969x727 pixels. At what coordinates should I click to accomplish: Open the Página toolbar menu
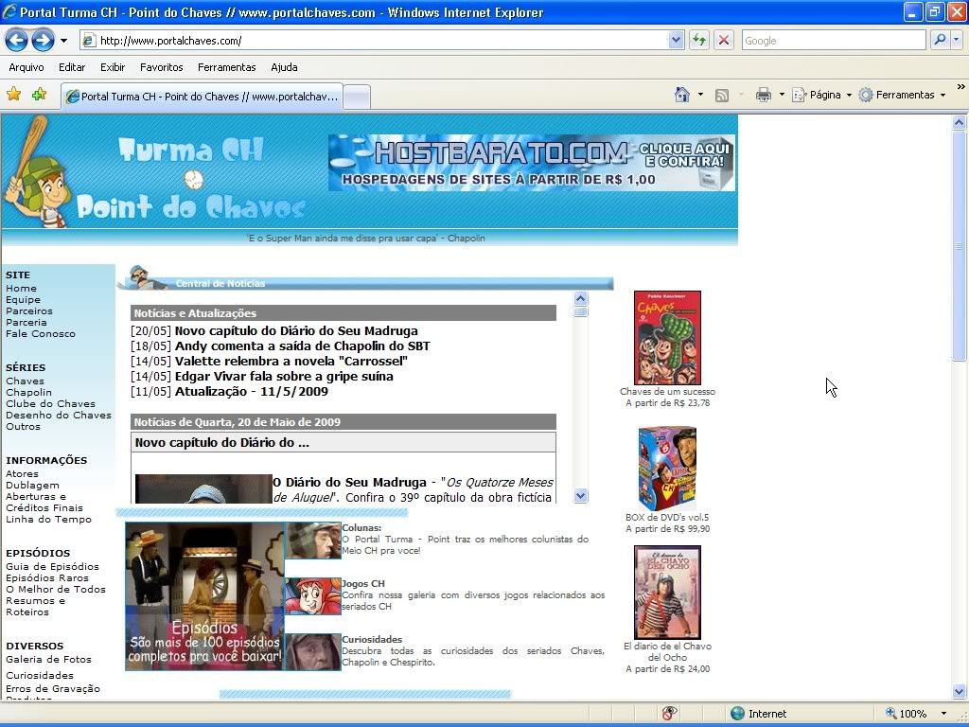tap(822, 95)
